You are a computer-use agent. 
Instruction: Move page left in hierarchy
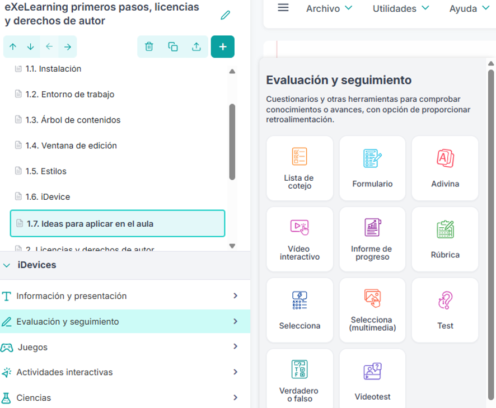click(x=49, y=47)
